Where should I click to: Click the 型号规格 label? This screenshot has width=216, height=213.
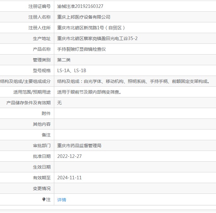click(42, 71)
